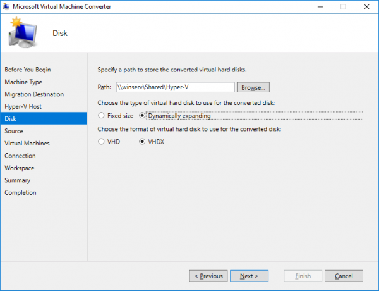The width and height of the screenshot is (379, 291).
Task: Open the Source step
Action: pos(14,131)
